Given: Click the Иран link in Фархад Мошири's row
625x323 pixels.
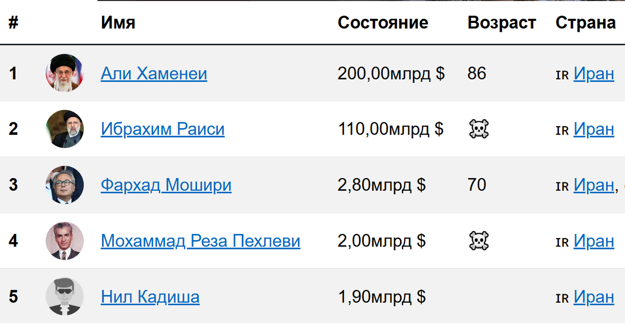Looking at the screenshot, I should [x=594, y=185].
